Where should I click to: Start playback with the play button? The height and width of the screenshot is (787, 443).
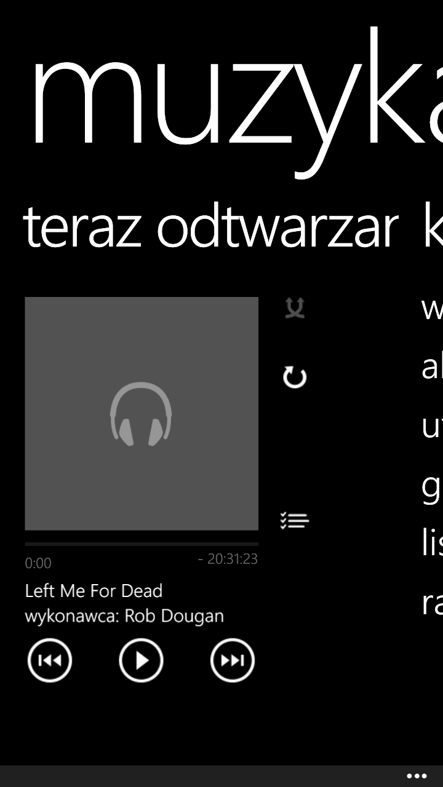click(x=141, y=660)
